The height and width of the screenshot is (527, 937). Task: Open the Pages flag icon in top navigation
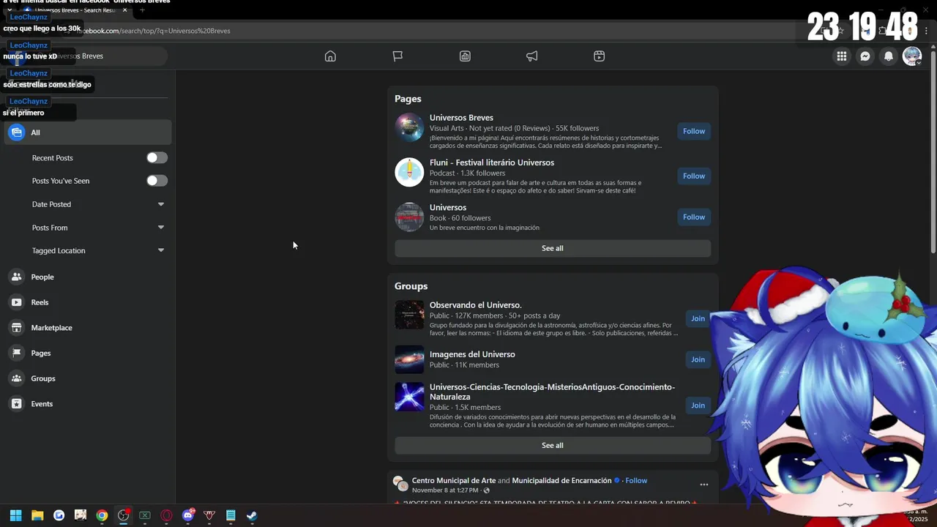point(397,56)
